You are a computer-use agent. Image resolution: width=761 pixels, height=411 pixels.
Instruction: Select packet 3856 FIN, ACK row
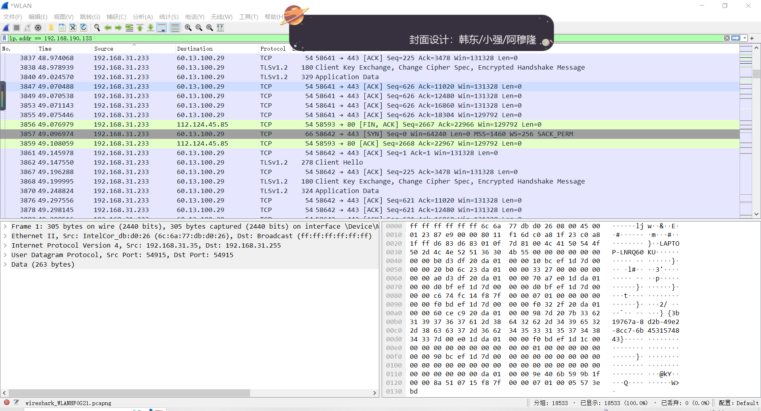click(x=370, y=125)
